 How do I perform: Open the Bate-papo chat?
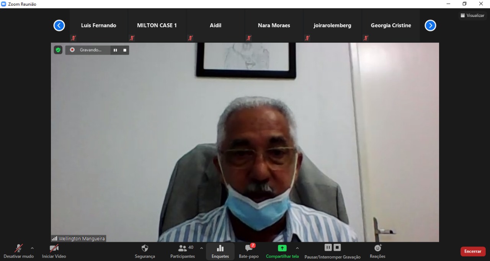coord(249,251)
